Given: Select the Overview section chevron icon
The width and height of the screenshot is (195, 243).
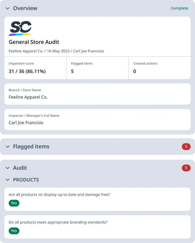Looking at the screenshot, I should (x=7, y=8).
